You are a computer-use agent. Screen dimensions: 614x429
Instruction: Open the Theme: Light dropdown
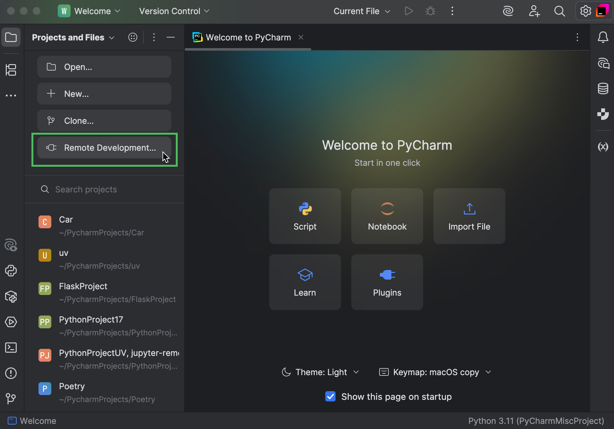tap(320, 372)
